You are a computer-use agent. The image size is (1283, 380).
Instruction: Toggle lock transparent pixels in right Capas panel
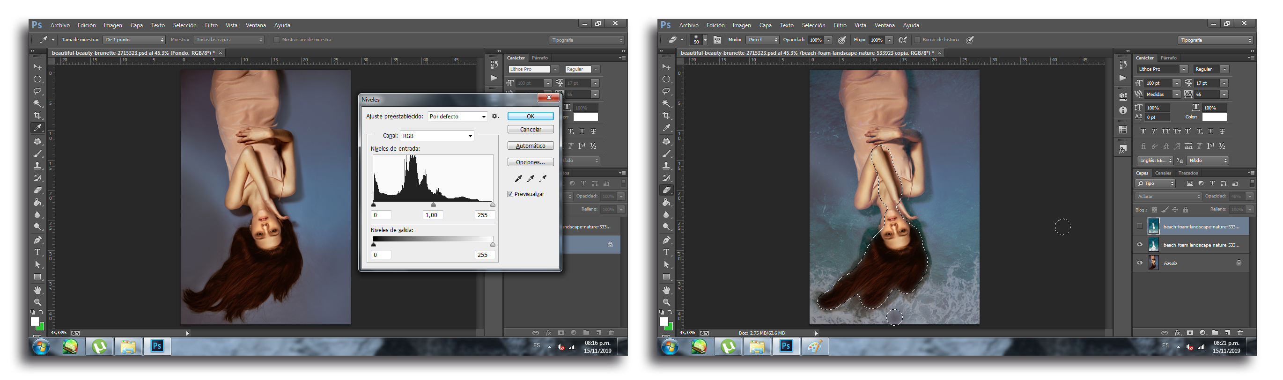(1154, 210)
